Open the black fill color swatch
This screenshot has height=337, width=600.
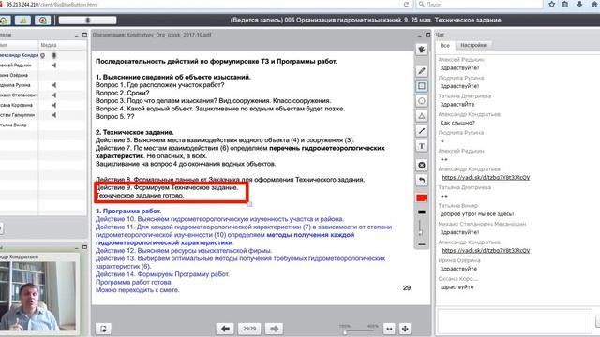click(422, 212)
